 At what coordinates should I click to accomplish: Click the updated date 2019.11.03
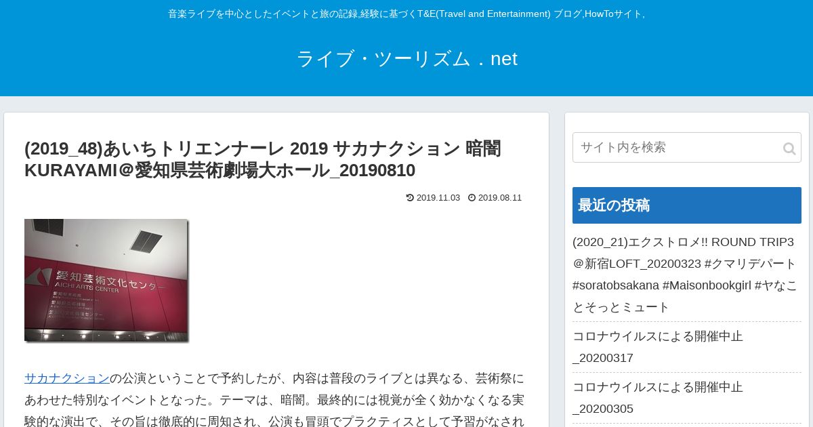438,198
